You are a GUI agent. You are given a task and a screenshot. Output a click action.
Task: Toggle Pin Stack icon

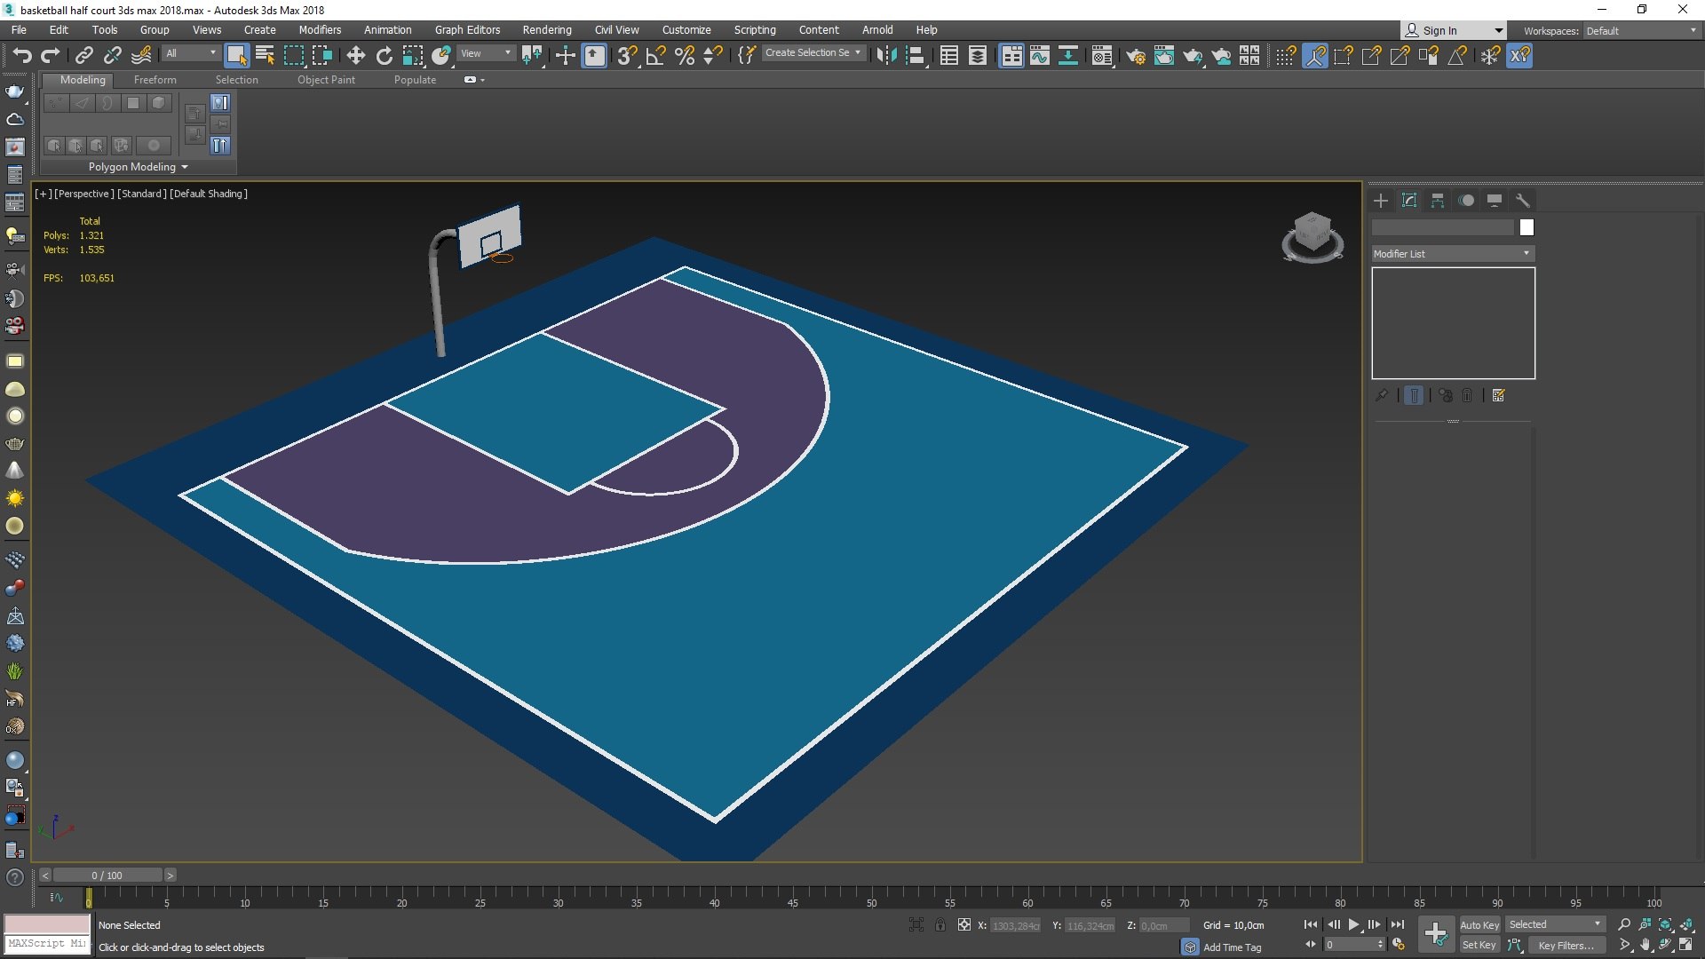1381,396
